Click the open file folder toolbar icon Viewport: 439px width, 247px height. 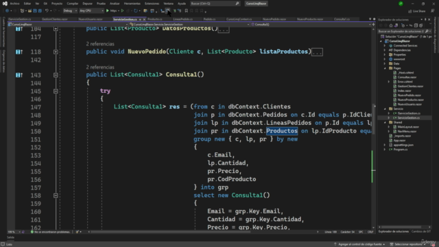(29, 11)
